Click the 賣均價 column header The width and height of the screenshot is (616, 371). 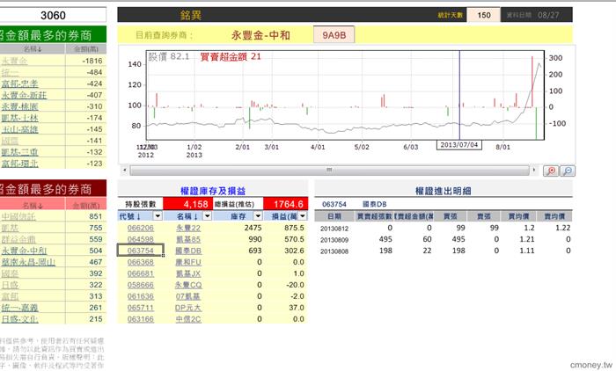click(554, 216)
